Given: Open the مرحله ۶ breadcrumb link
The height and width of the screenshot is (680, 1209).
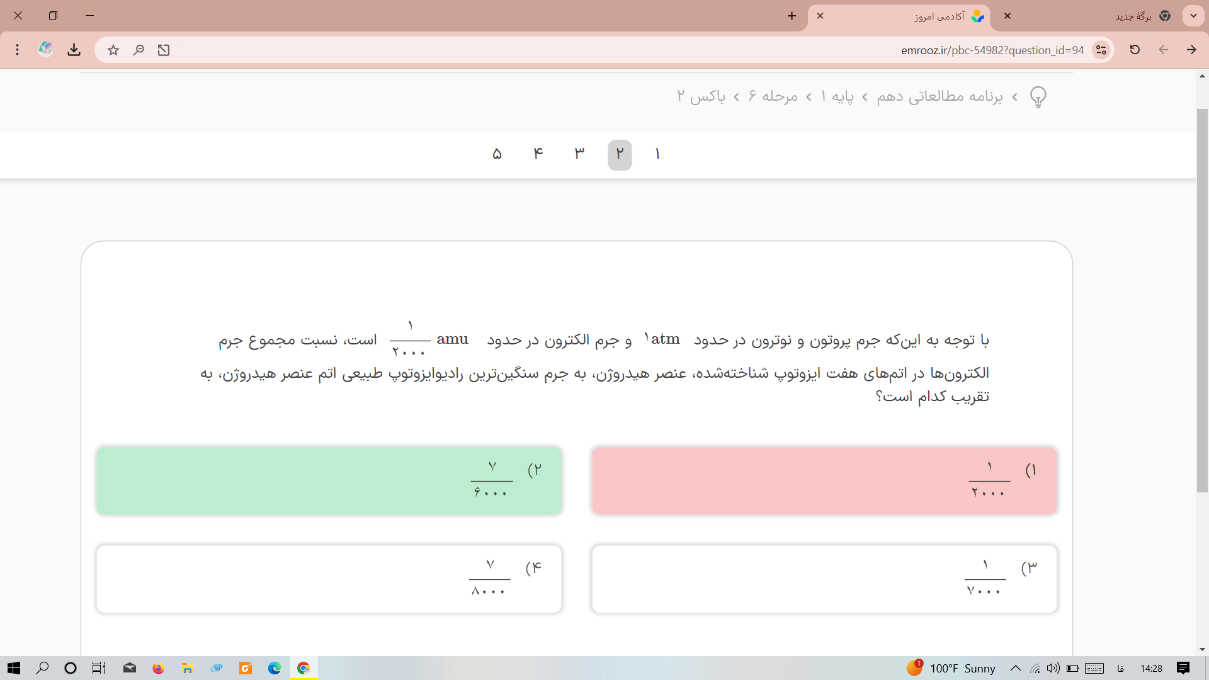Looking at the screenshot, I should [x=773, y=96].
